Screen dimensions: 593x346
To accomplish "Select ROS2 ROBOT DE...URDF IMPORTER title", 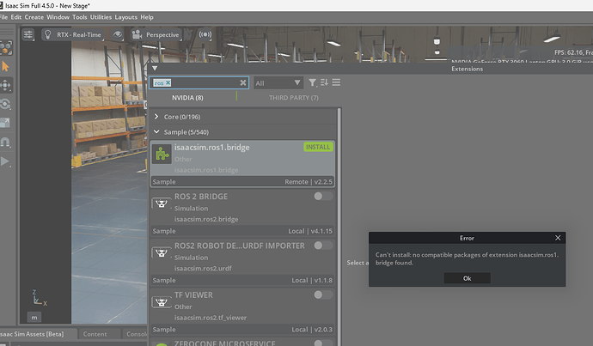I will click(x=240, y=246).
